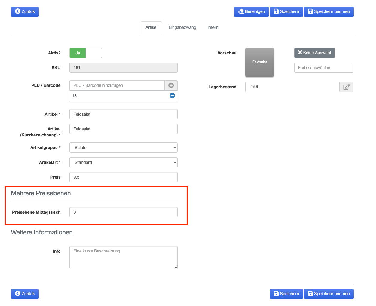Click the Preisebene Mittagstisch field
Viewport: 376px width, 306px height.
tap(124, 212)
